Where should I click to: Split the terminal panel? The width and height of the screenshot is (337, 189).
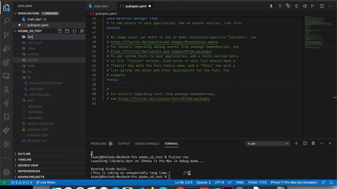[x=305, y=143]
